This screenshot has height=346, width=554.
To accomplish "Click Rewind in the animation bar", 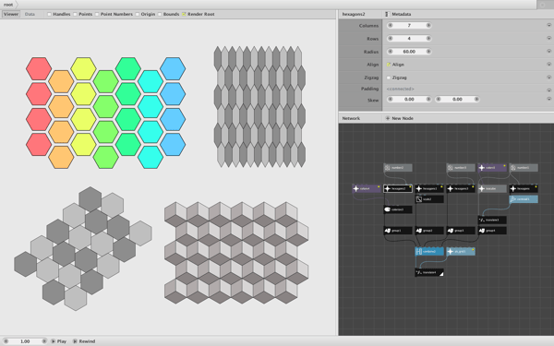I will [x=84, y=341].
